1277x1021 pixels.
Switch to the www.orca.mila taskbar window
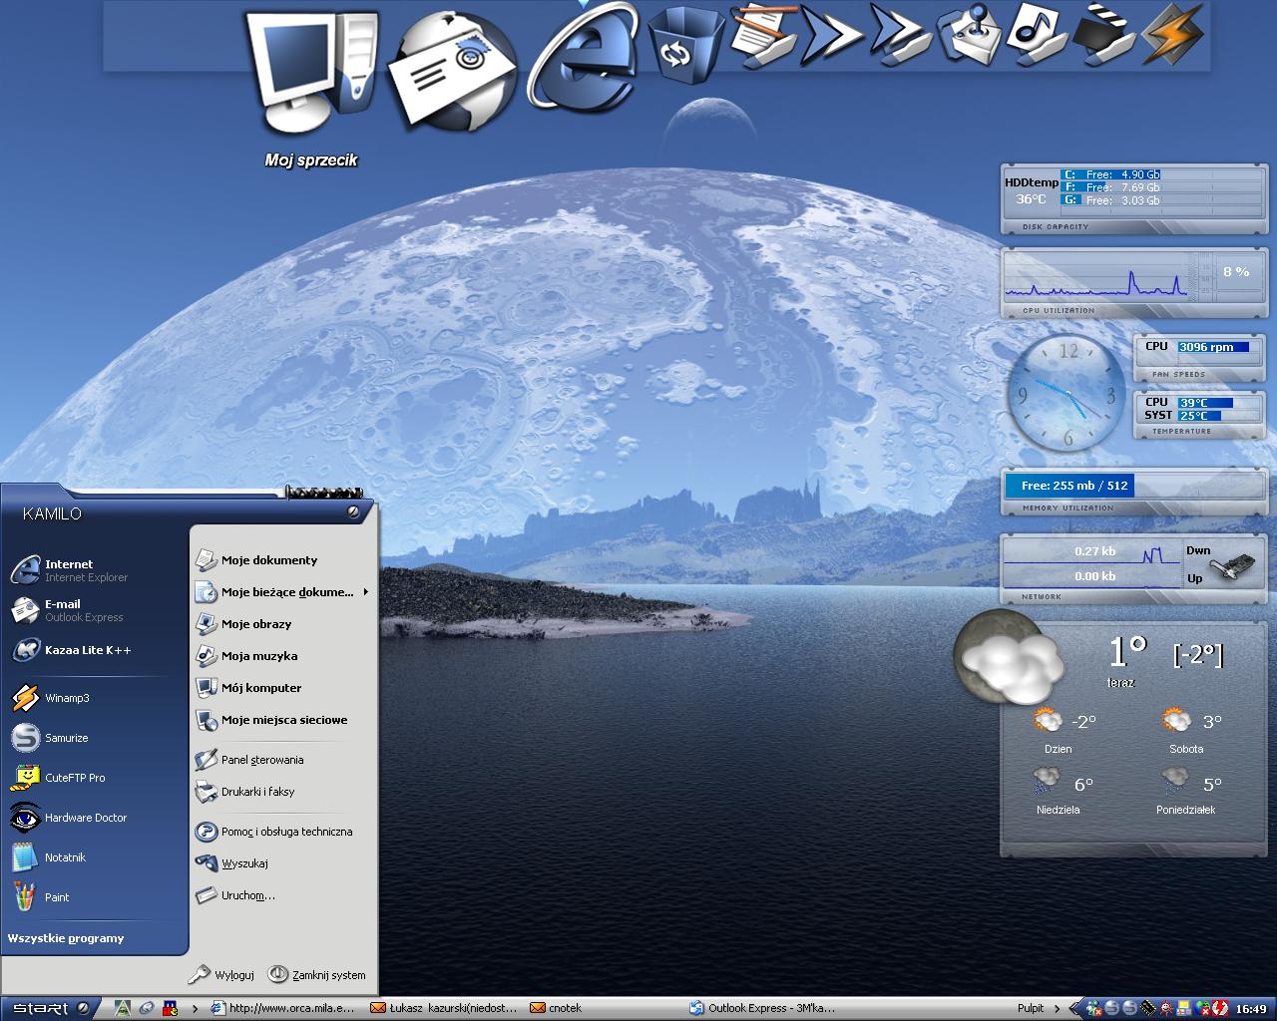285,1008
